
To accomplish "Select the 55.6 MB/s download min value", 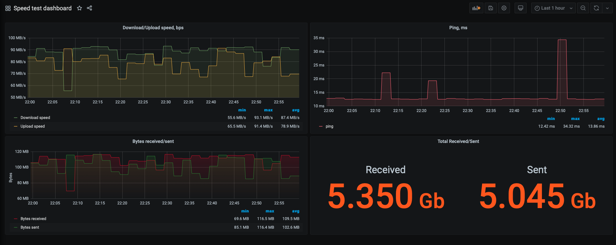I will [x=237, y=118].
